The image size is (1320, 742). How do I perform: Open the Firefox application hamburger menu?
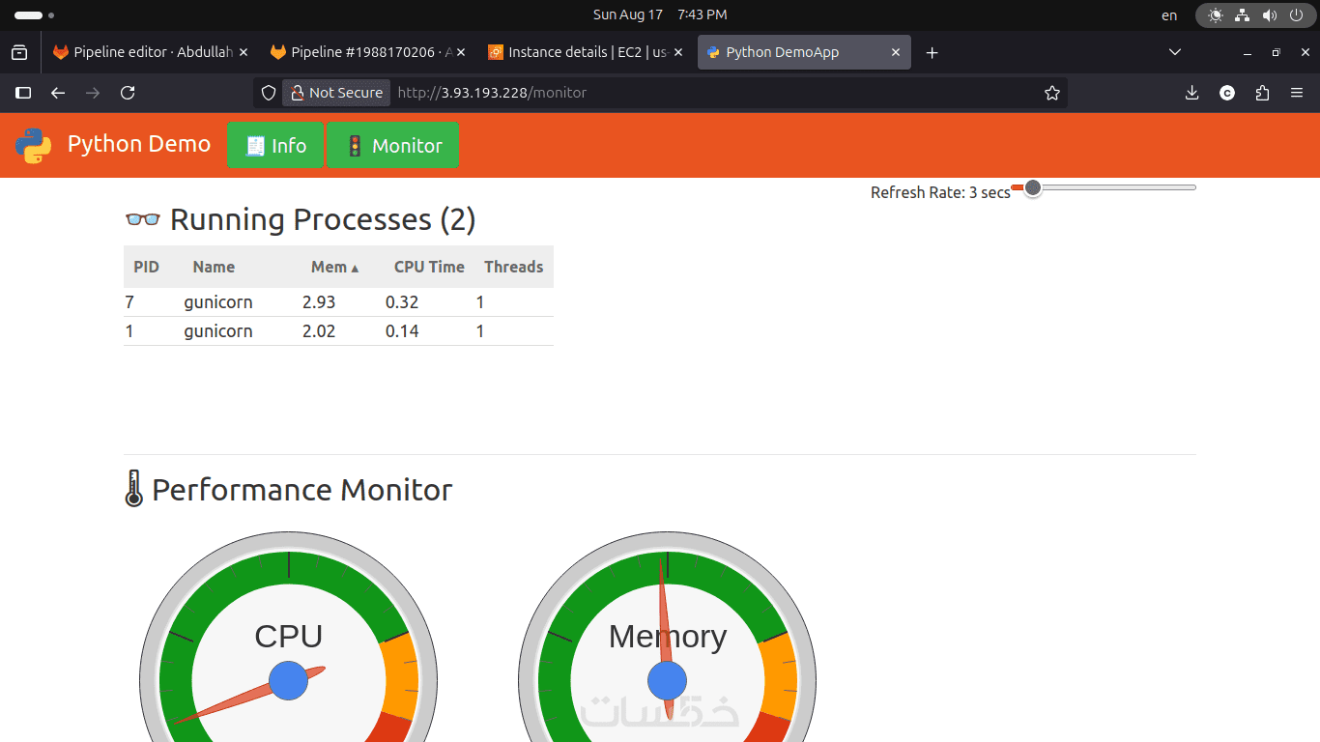[1297, 93]
